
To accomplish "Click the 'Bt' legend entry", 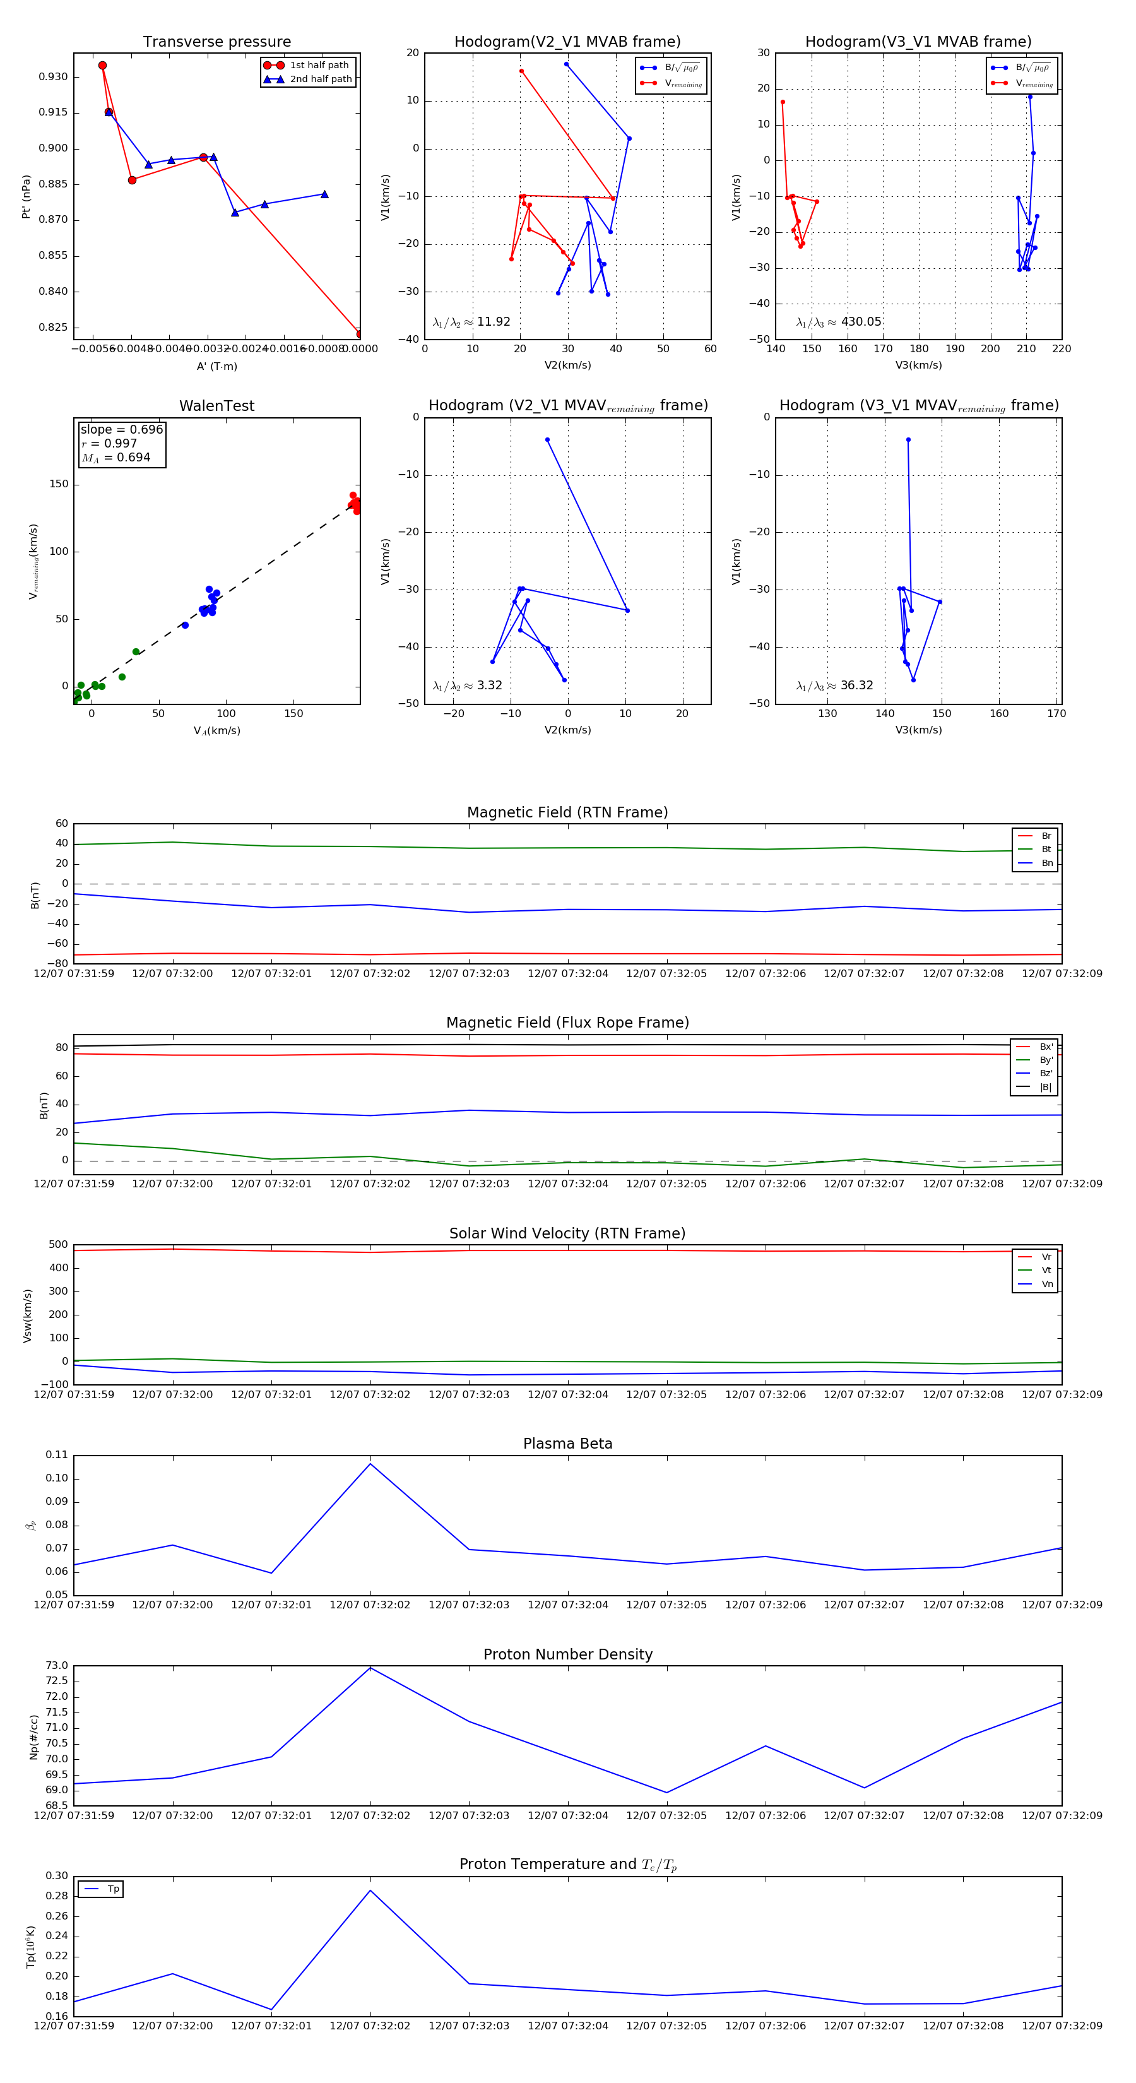I will point(1036,850).
